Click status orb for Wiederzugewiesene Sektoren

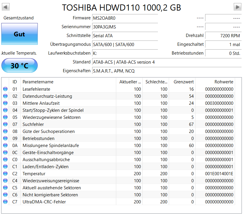5,117
